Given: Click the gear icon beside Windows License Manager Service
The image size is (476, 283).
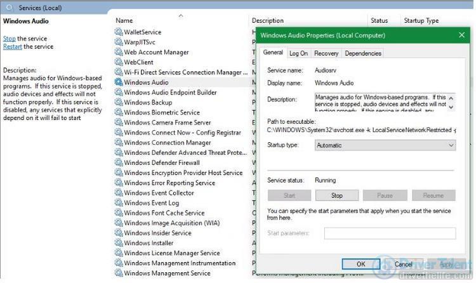Looking at the screenshot, I should tap(119, 253).
